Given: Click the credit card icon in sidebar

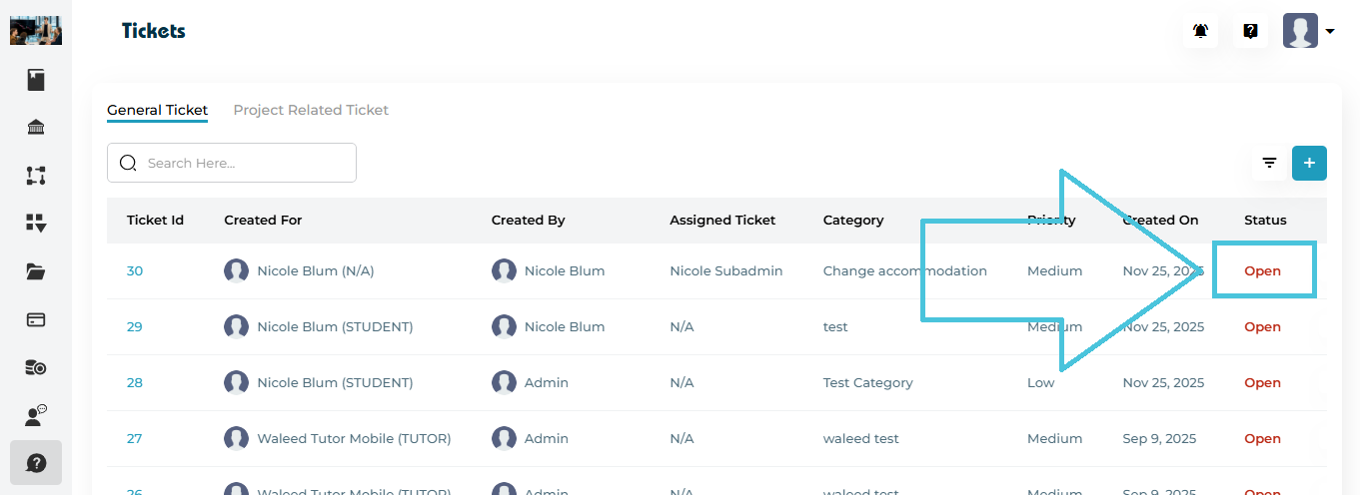Looking at the screenshot, I should click(x=36, y=319).
